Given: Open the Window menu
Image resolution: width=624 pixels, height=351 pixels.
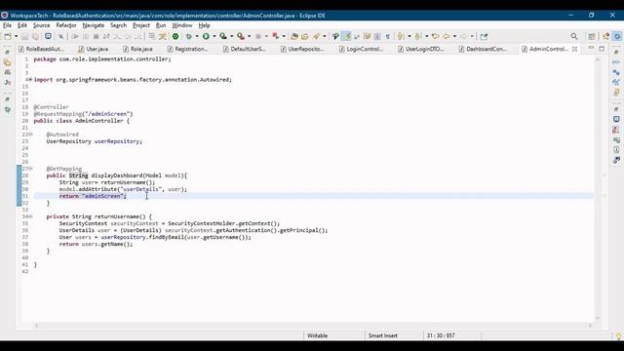Looking at the screenshot, I should [x=182, y=25].
